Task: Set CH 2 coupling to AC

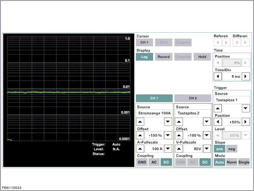Action: pos(193,162)
